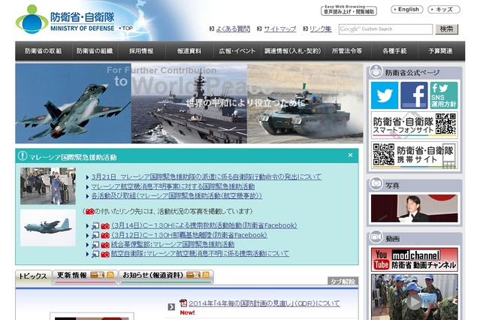The image size is (480, 320).
Task: Click the PDF icon beside the 2014年QDR link
Action: click(183, 303)
